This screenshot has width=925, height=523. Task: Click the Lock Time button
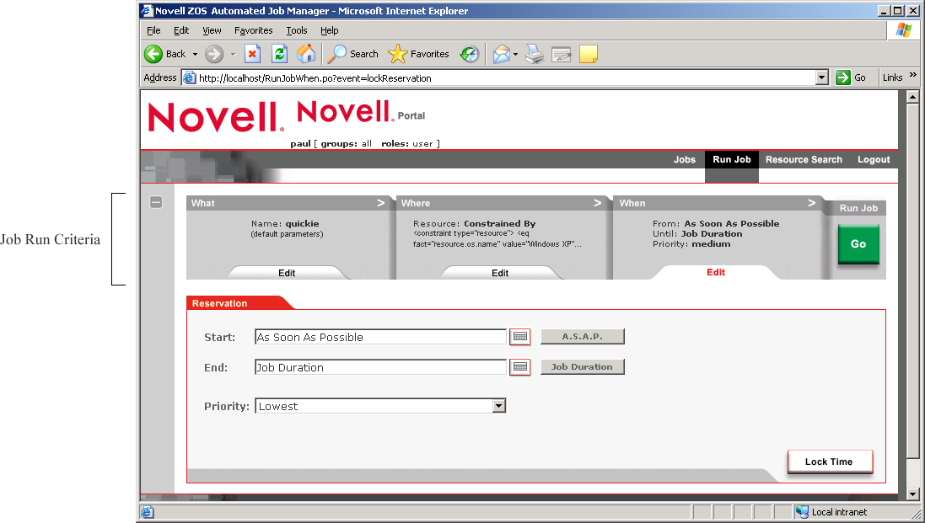(830, 462)
